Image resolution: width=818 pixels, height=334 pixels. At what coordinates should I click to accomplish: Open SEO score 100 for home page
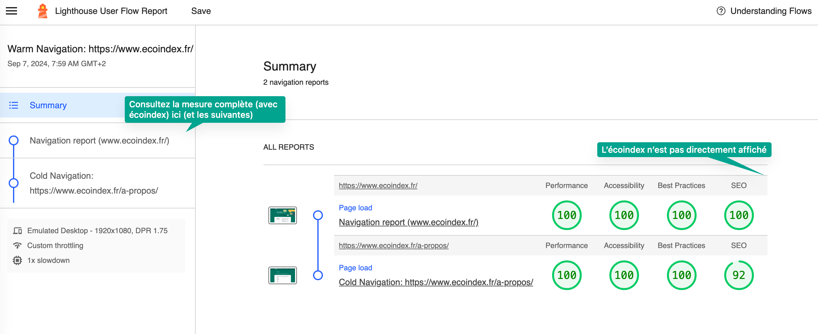click(x=739, y=215)
